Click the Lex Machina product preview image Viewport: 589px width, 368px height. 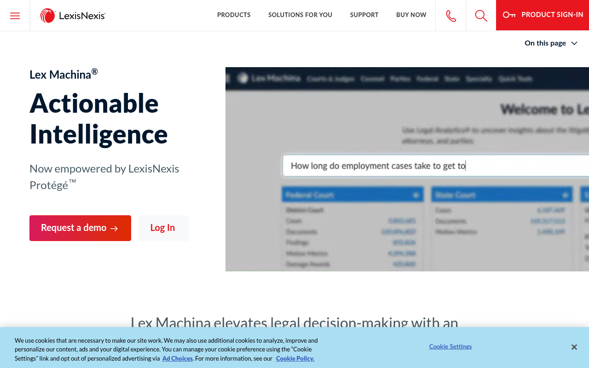coord(407,169)
